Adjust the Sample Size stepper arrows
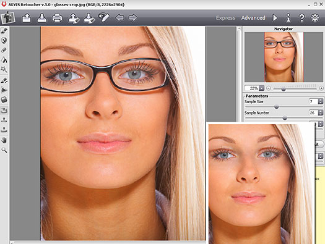This screenshot has width=325, height=244. [321, 101]
